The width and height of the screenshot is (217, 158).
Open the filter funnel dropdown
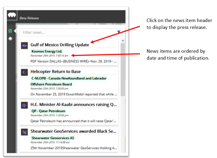(119, 32)
